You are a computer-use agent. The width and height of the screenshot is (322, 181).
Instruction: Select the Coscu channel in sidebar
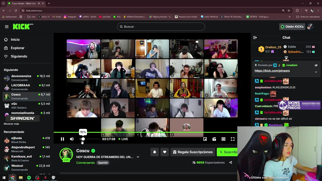click(27, 96)
